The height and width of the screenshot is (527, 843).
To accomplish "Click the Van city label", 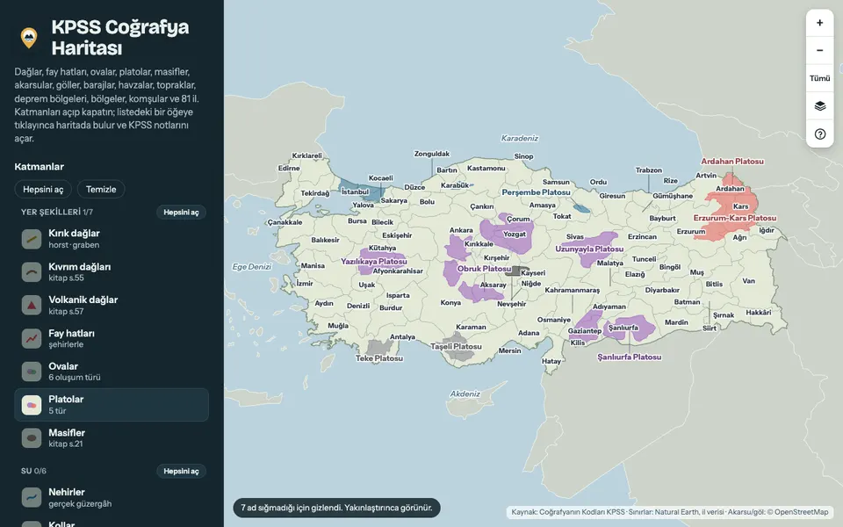I will [748, 281].
